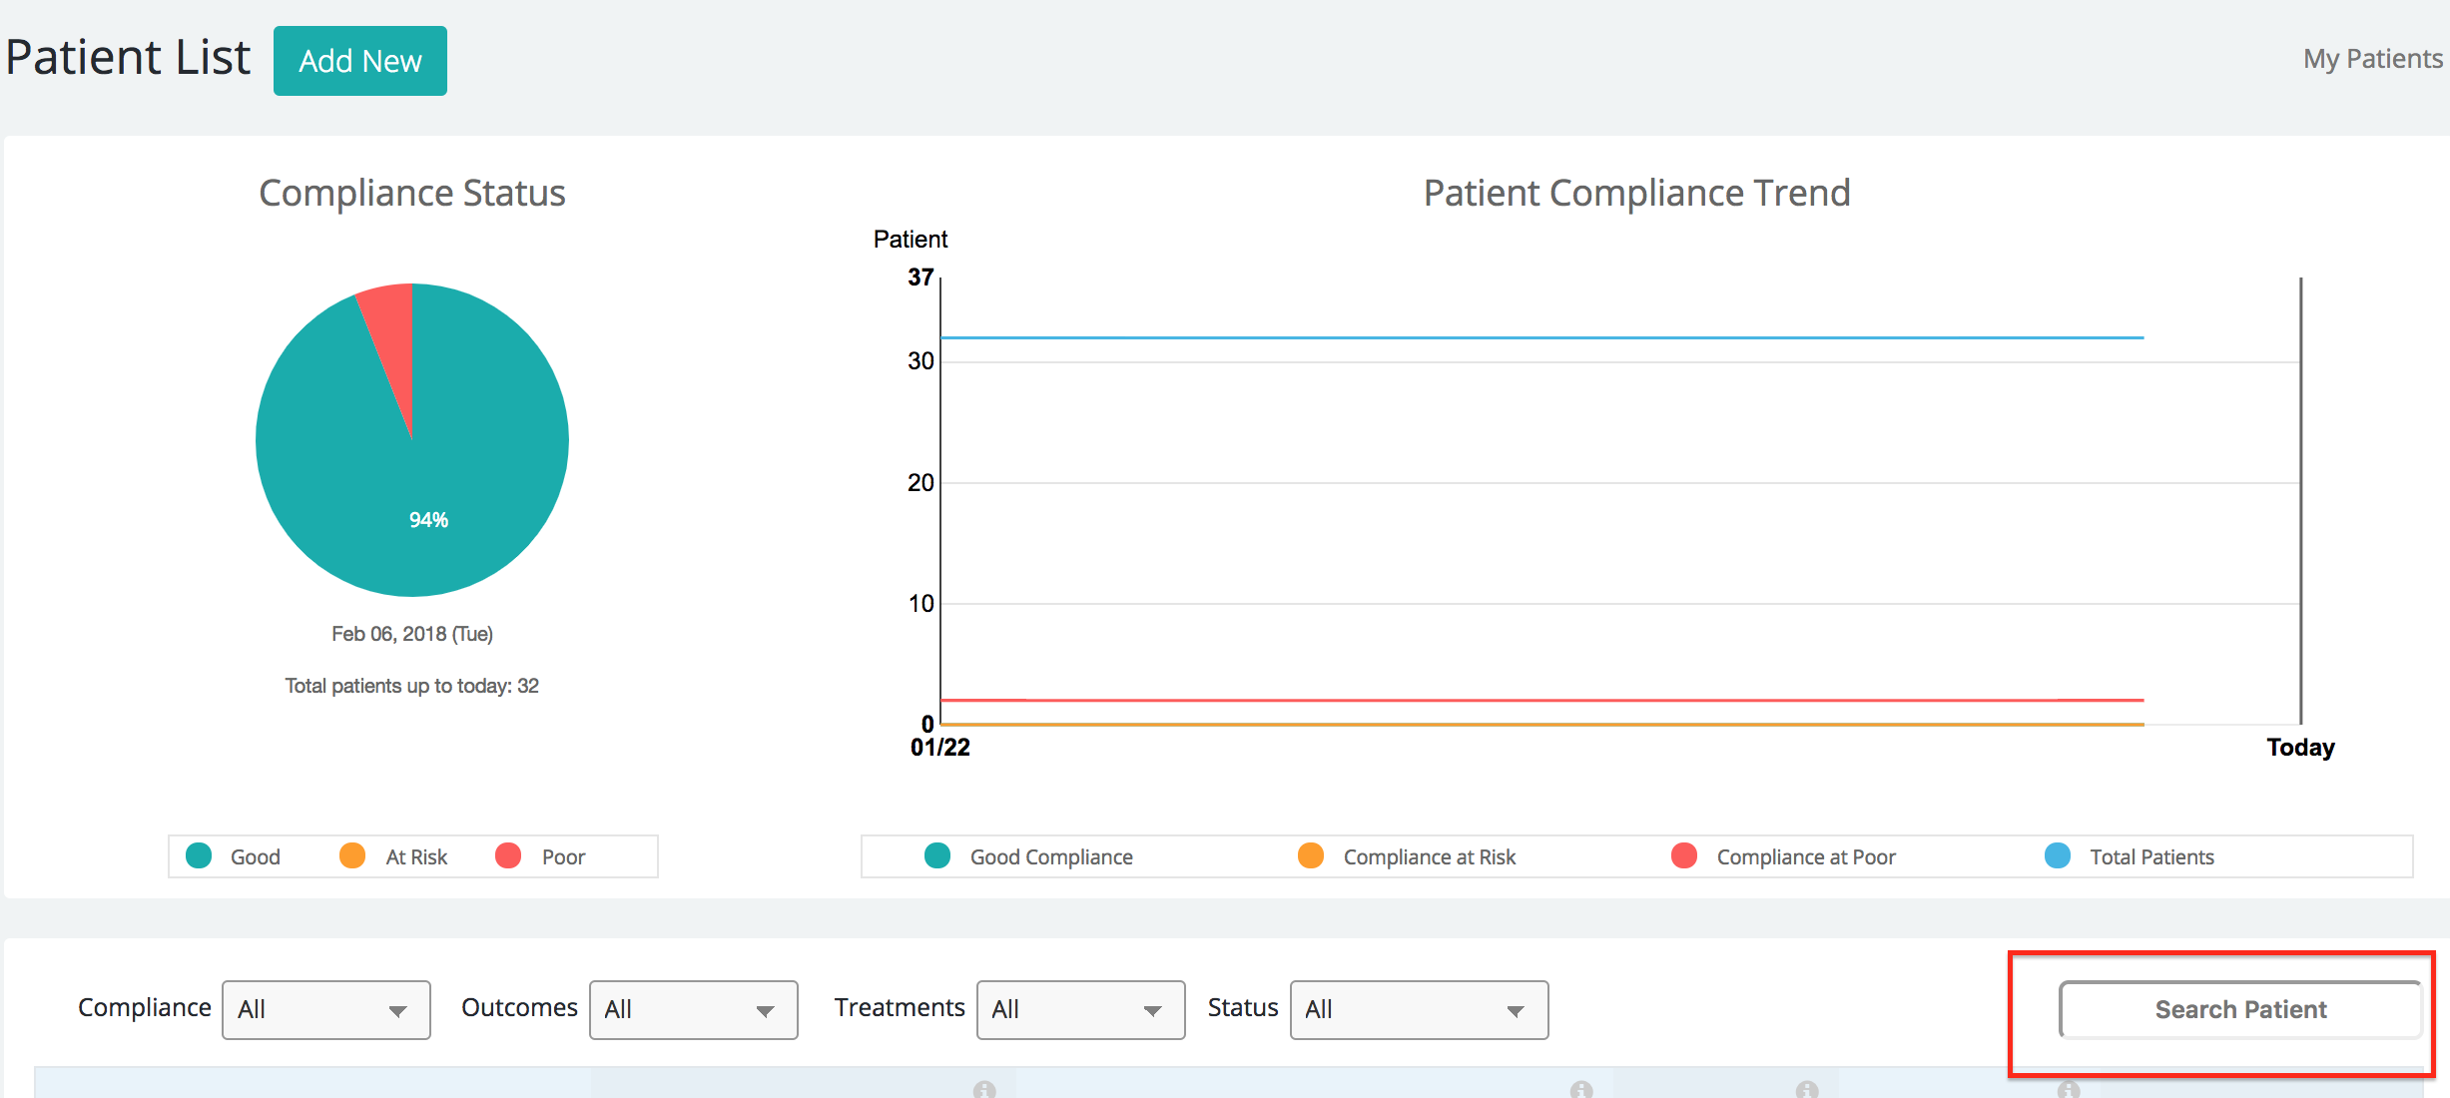Click the 94% teal pie slice
The width and height of the screenshot is (2450, 1098).
(428, 519)
